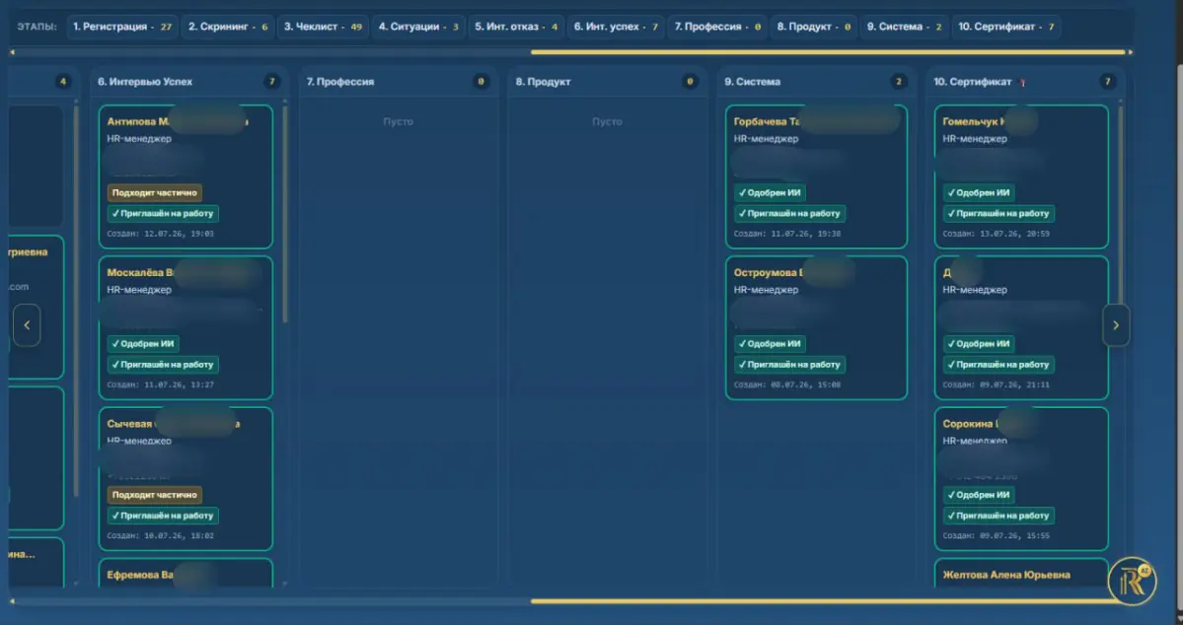Click the left arrow to scroll board back
The width and height of the screenshot is (1183, 625).
coord(28,325)
